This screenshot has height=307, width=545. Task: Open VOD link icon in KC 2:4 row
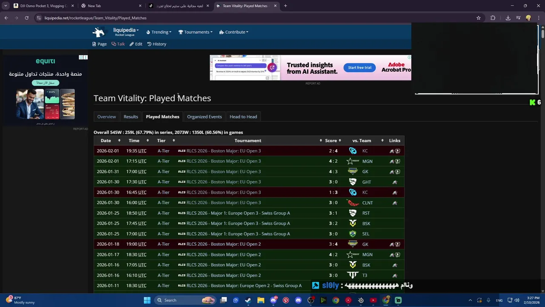coord(398,151)
